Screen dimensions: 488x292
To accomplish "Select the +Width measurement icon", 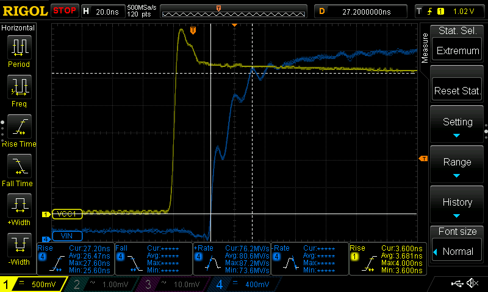I will click(x=20, y=206).
